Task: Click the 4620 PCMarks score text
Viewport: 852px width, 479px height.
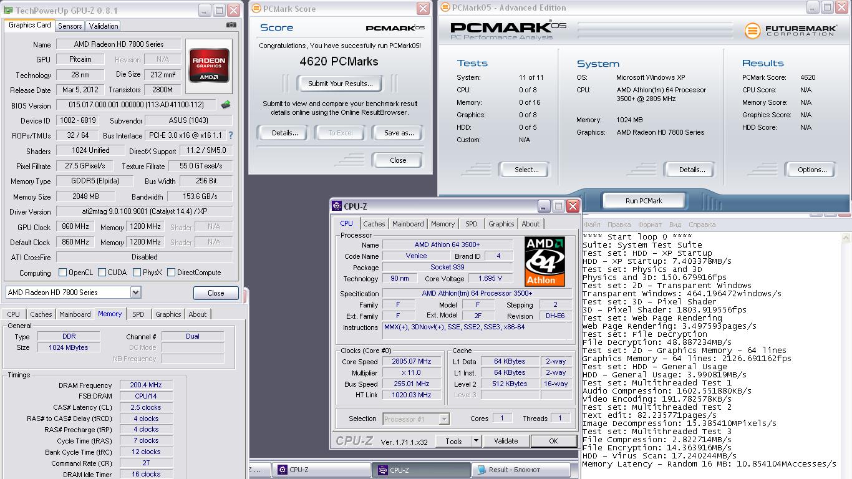Action: (339, 62)
